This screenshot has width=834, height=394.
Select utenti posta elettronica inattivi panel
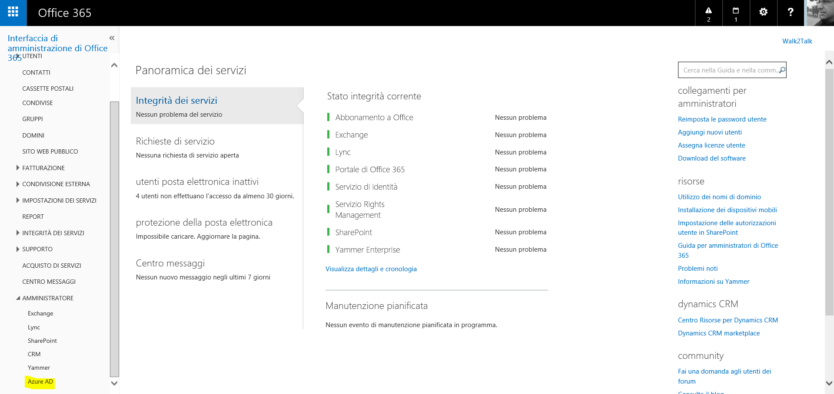pos(217,188)
